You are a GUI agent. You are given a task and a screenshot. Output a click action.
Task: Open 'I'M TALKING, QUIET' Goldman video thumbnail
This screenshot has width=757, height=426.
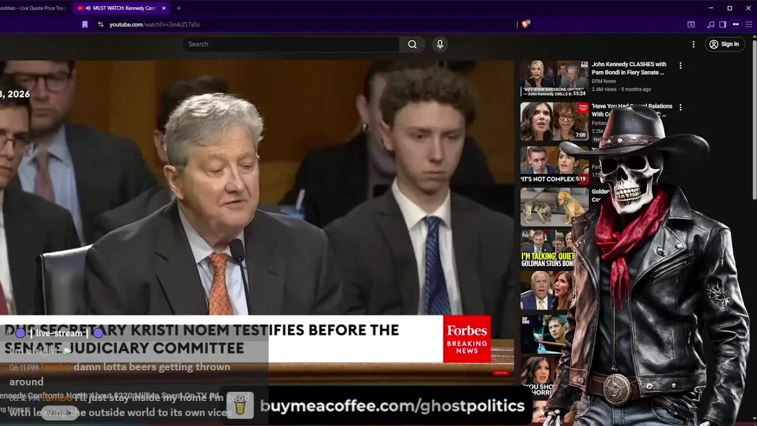point(547,249)
